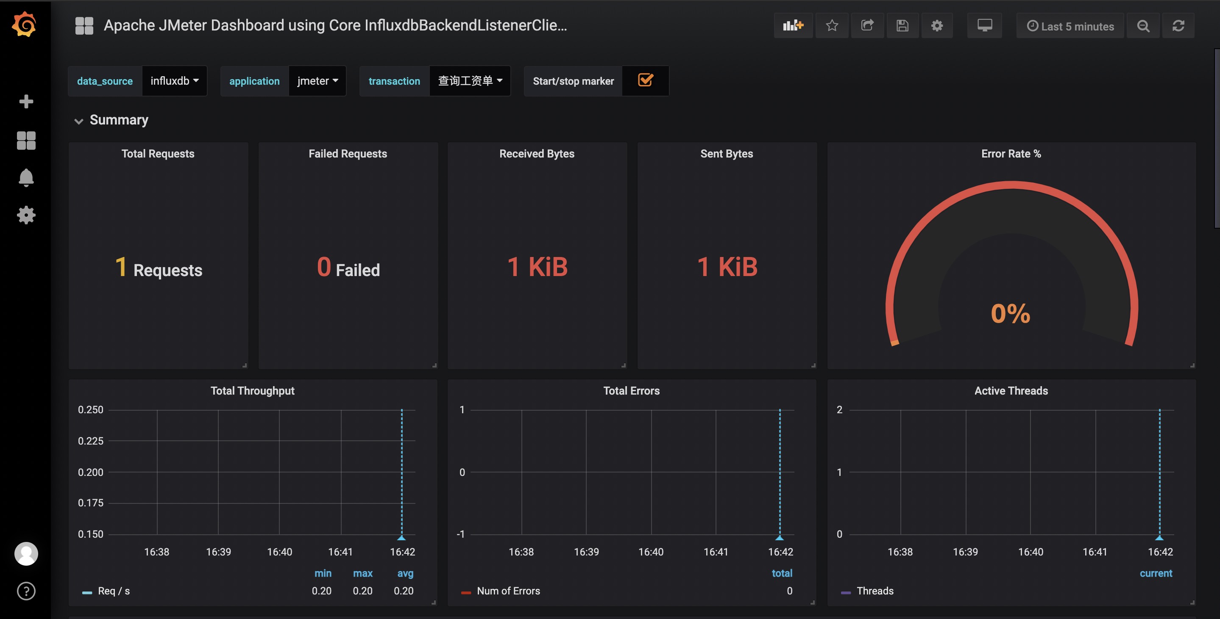
Task: Click start marker in Total Throughput graph
Action: click(401, 538)
